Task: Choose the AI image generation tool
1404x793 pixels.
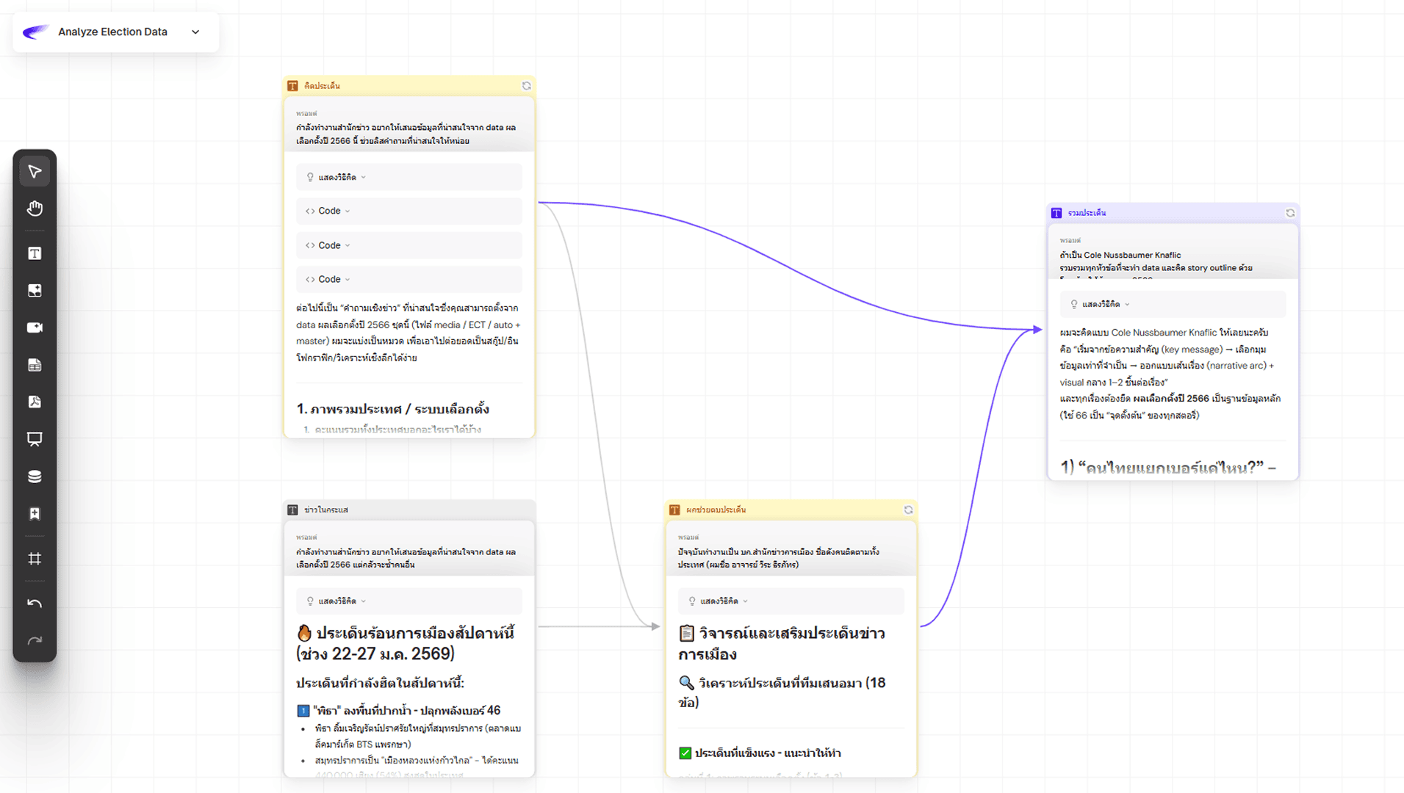Action: pos(35,291)
